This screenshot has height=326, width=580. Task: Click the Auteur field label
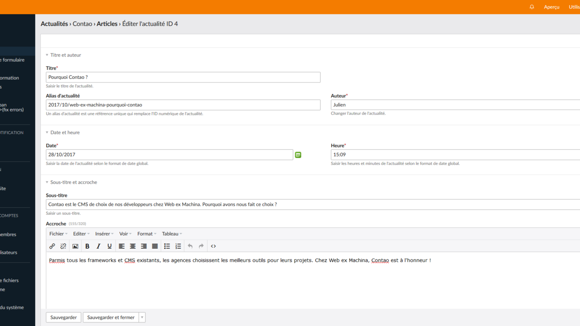tap(338, 96)
